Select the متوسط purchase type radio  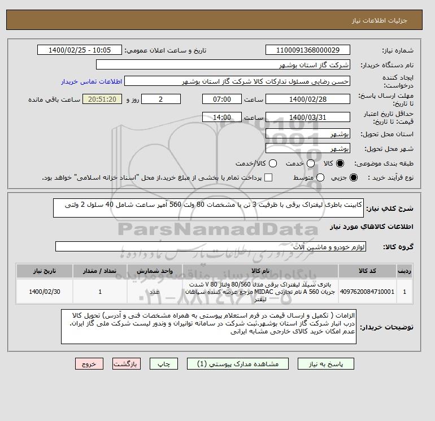[x=320, y=177]
